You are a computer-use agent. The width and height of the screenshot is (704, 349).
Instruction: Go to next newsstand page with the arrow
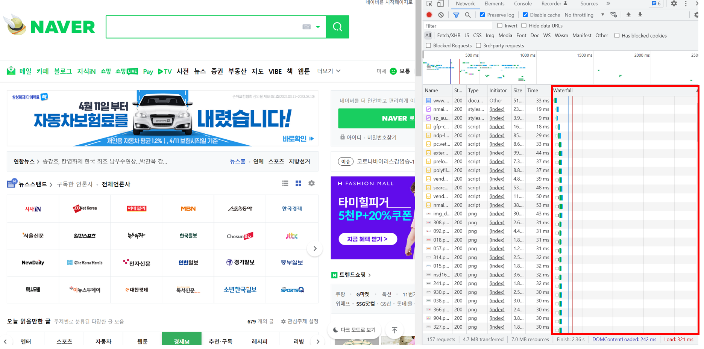(x=315, y=249)
